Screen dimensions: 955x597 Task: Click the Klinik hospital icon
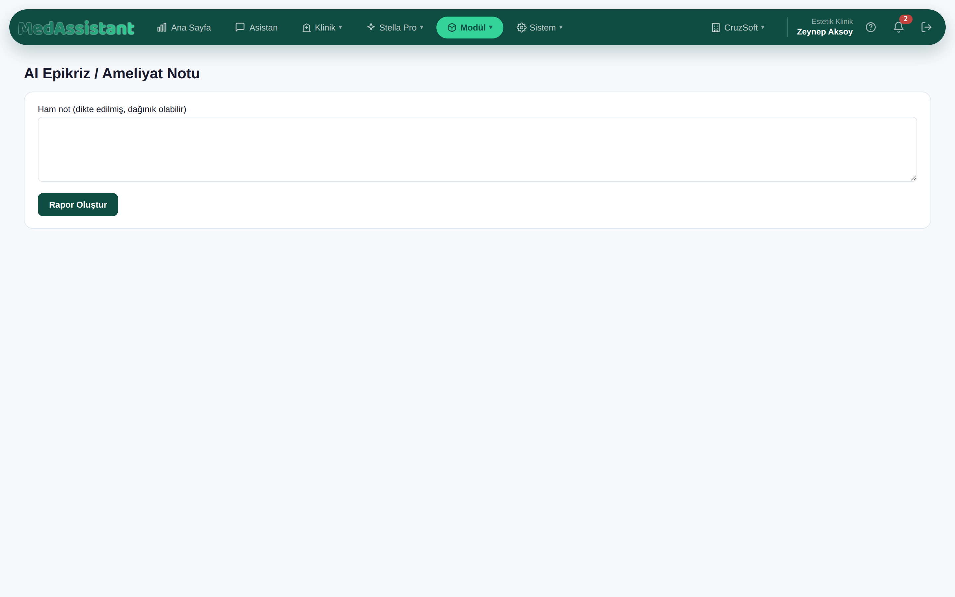pos(307,27)
